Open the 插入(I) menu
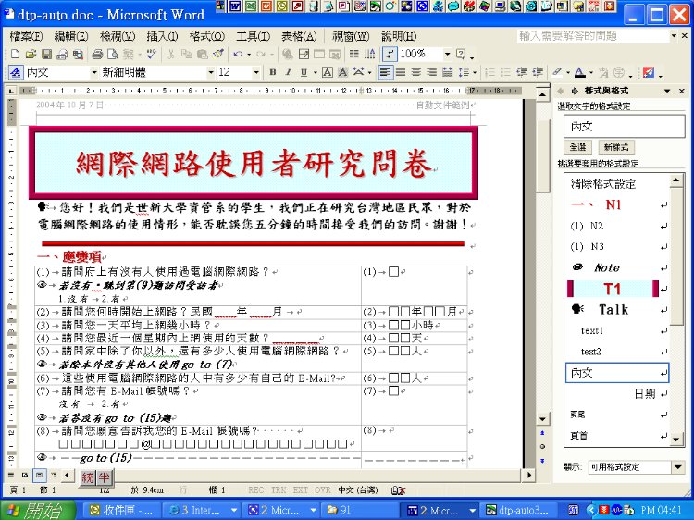Screen dimensions: 694x520 pos(162,36)
